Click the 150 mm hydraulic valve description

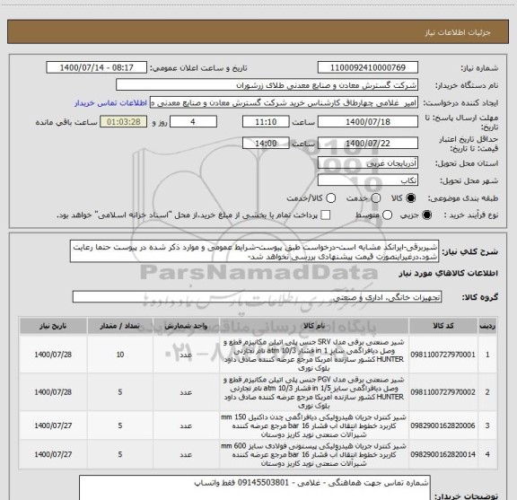point(314,425)
